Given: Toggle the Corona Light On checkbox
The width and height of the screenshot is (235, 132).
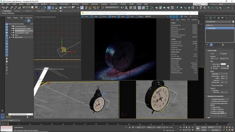Looking at the screenshot, I should tap(211, 54).
